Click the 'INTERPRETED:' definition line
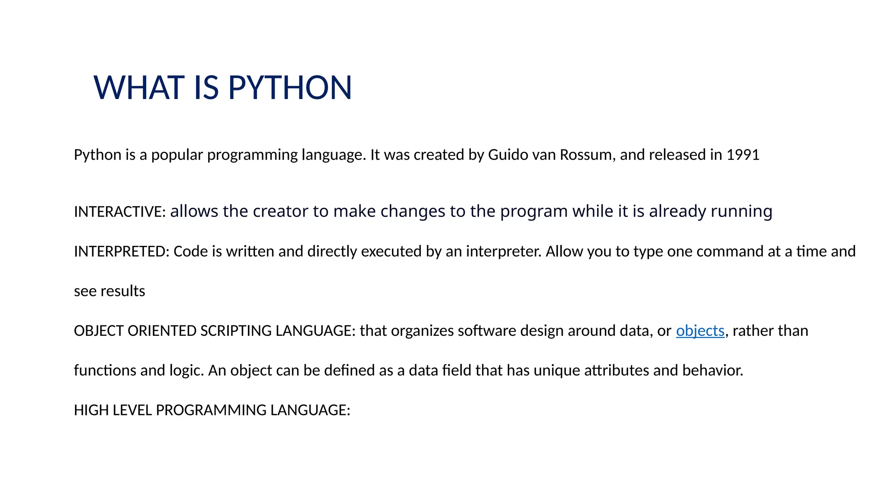 (x=465, y=251)
